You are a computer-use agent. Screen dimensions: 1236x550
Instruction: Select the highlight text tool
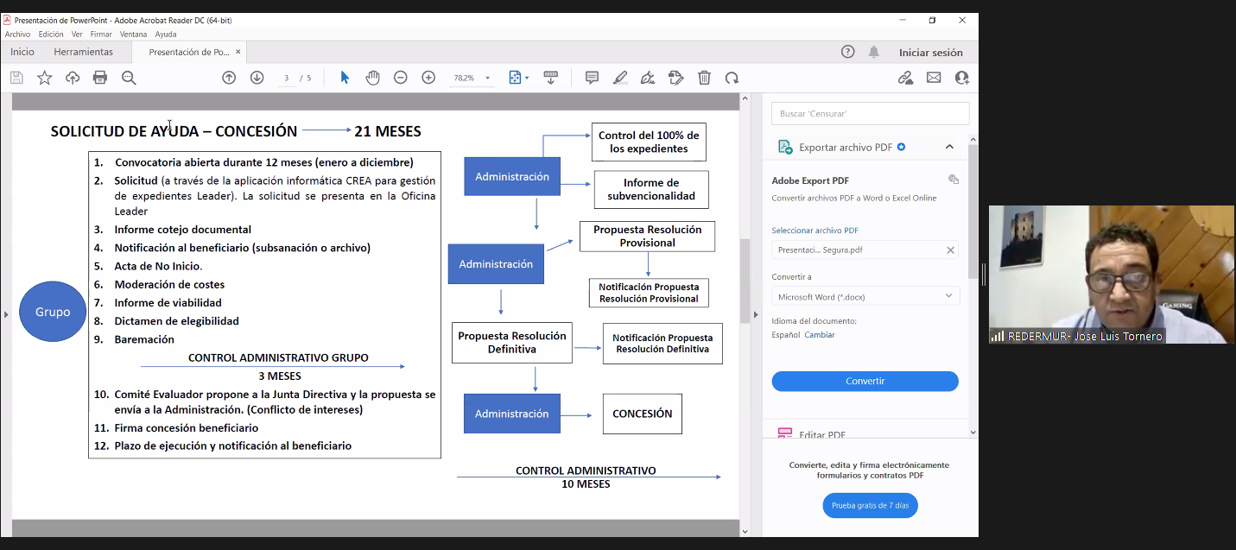(x=620, y=78)
